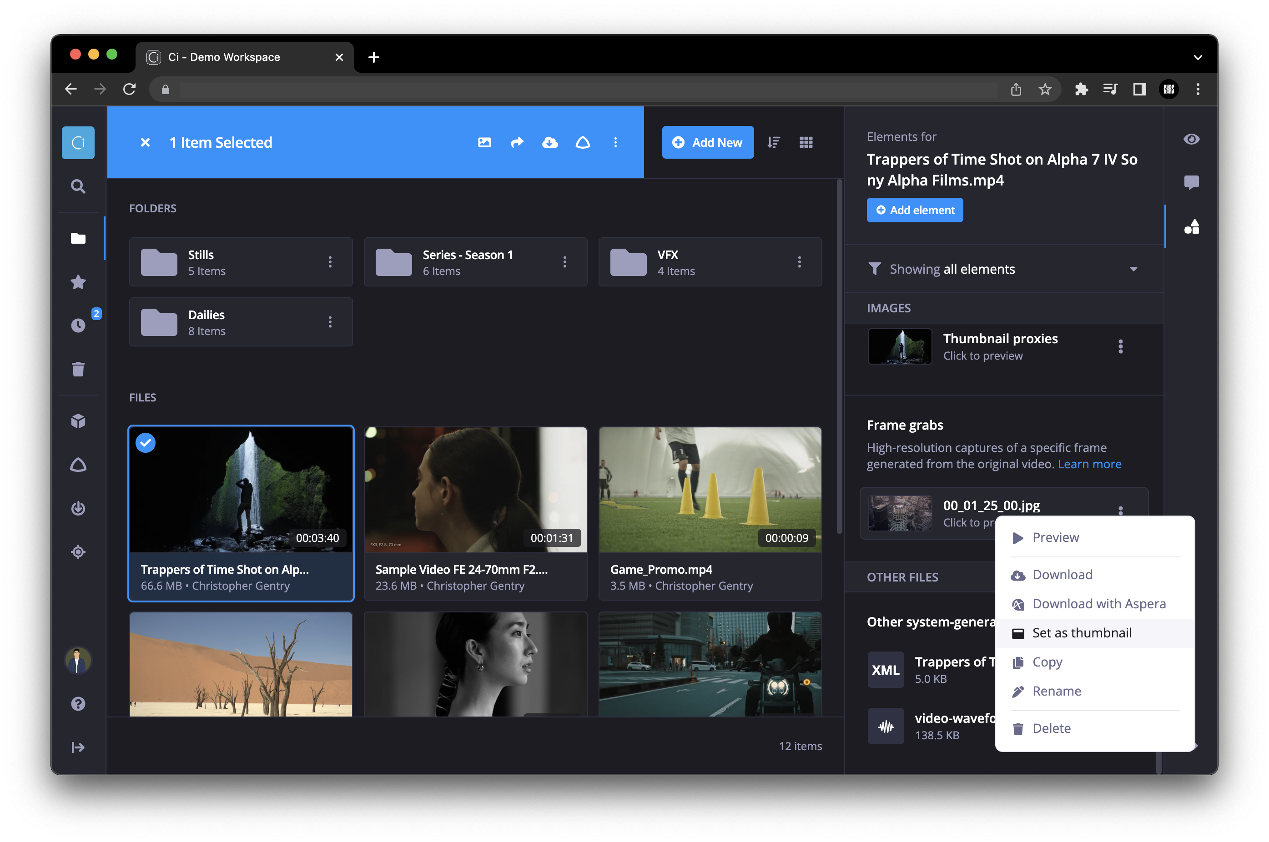Preview the Thumbnail proxies image

point(899,346)
